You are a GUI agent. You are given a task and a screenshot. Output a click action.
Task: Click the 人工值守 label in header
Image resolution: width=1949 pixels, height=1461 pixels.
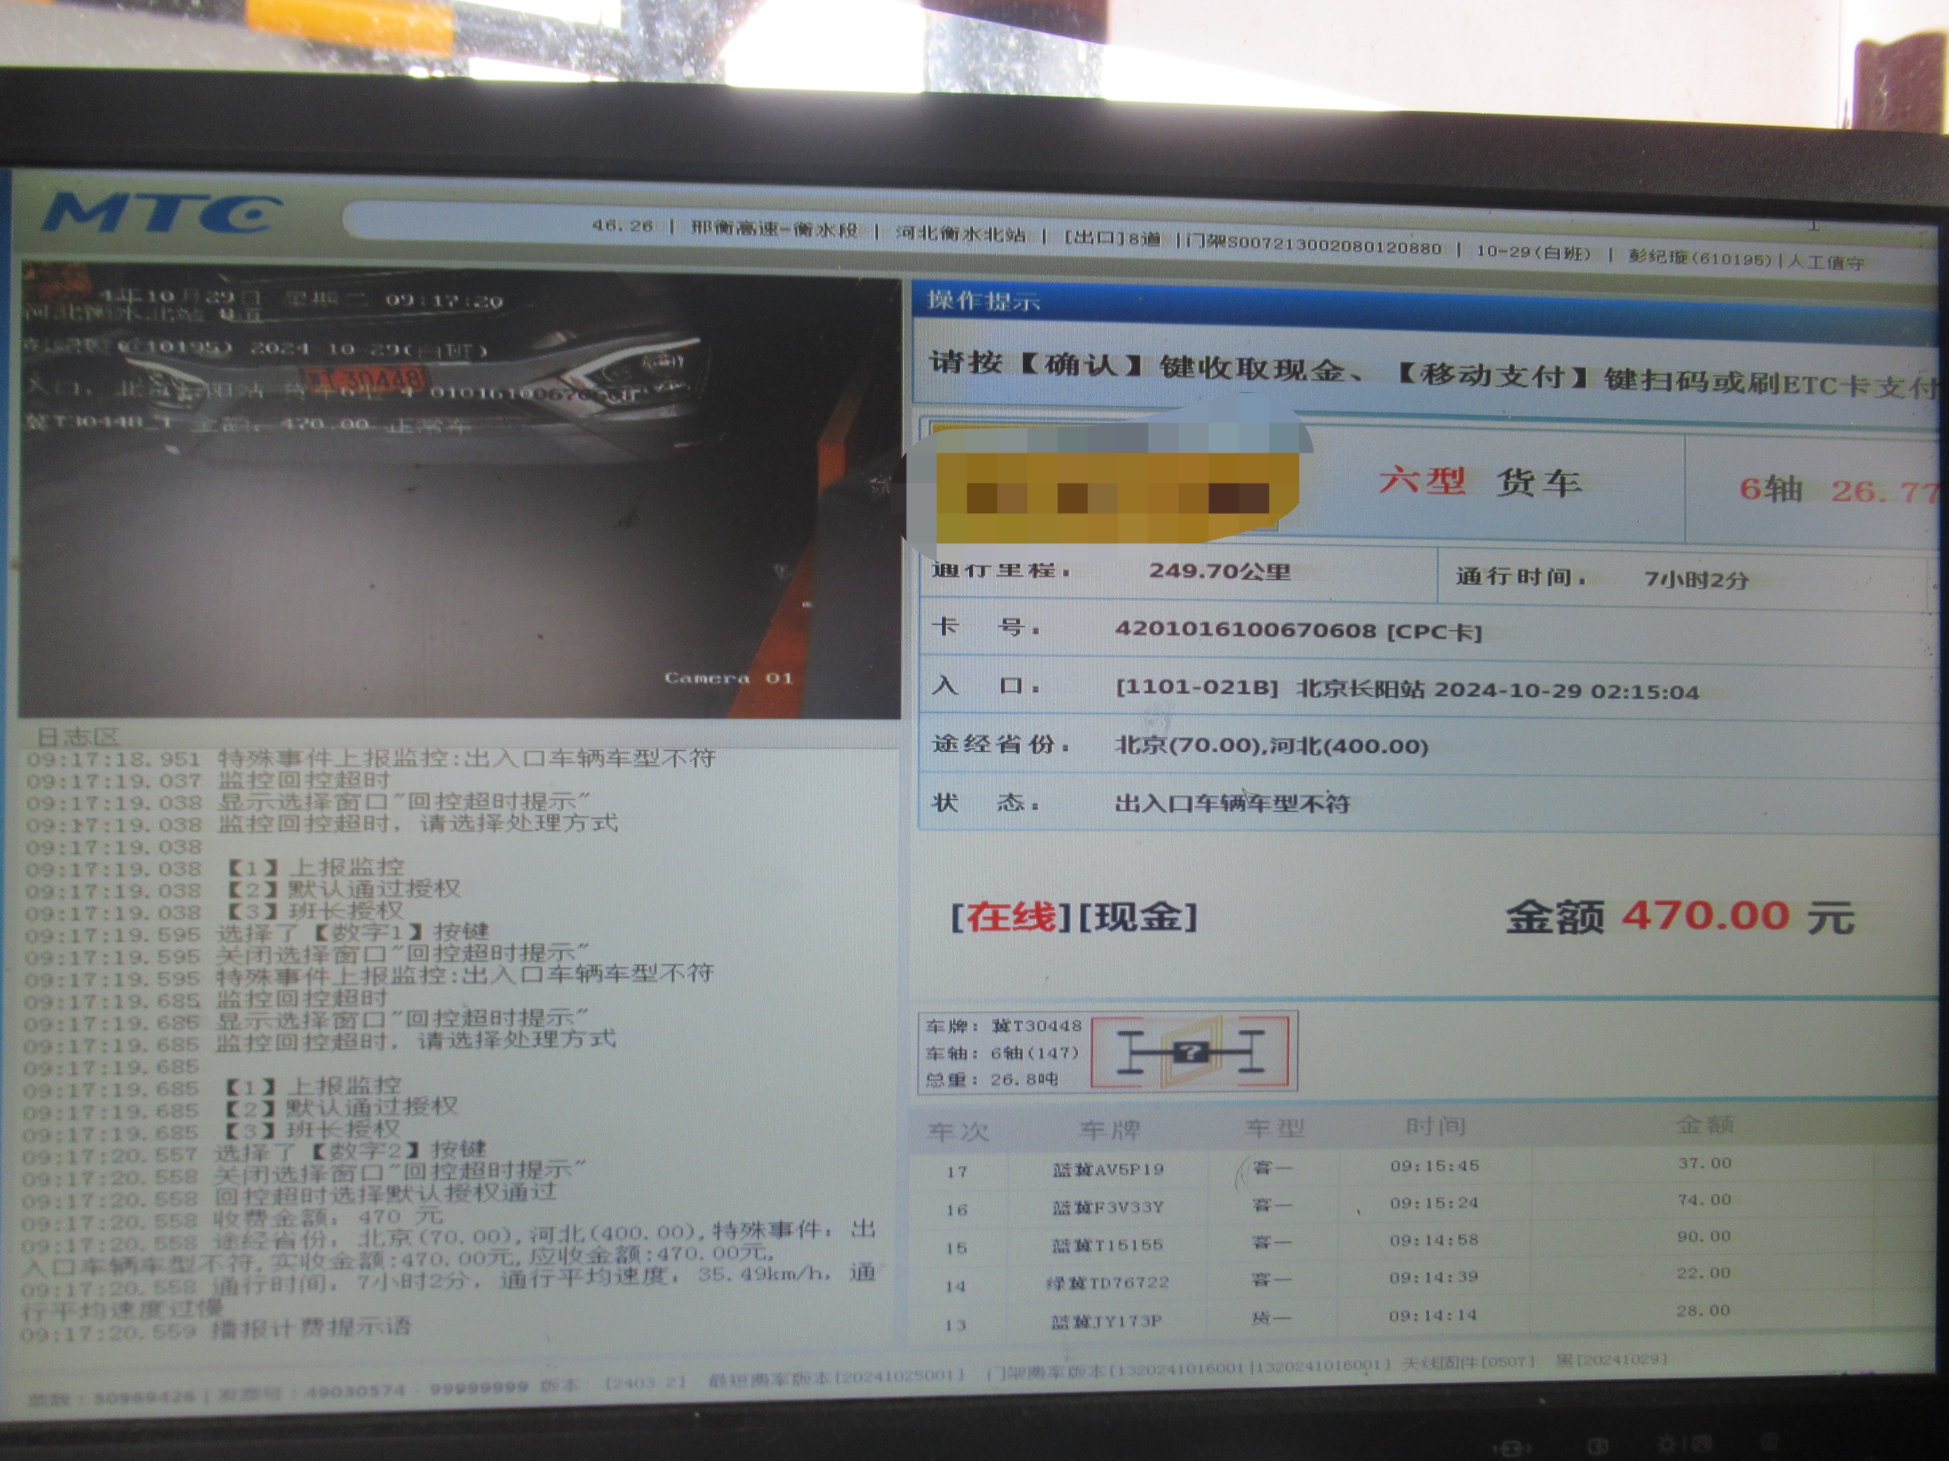coord(1826,262)
